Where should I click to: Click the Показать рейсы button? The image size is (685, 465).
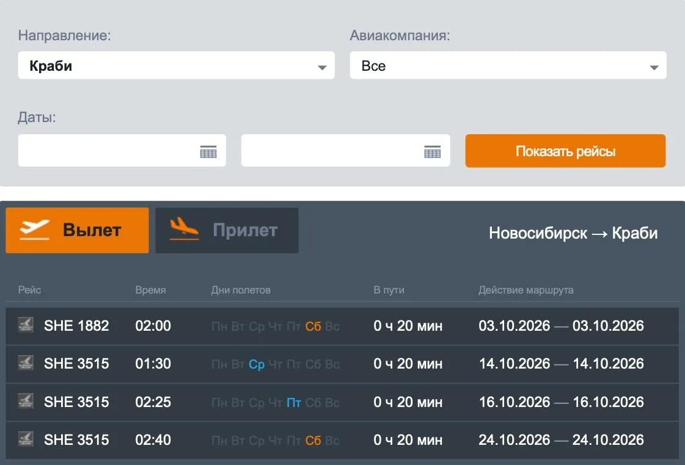click(x=565, y=151)
